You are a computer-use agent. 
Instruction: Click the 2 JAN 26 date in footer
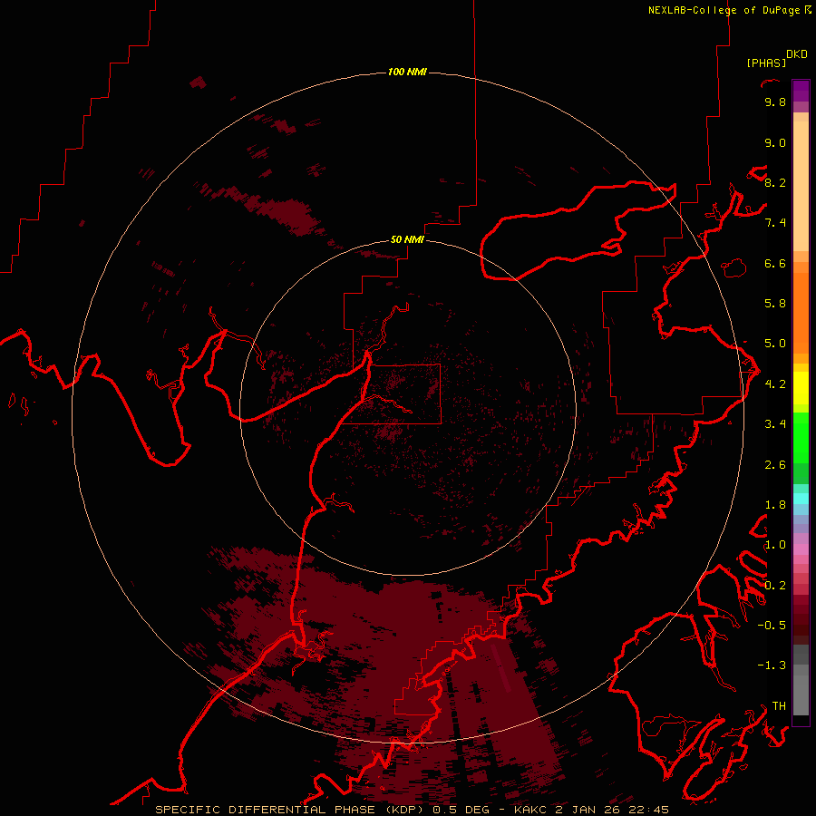588,810
